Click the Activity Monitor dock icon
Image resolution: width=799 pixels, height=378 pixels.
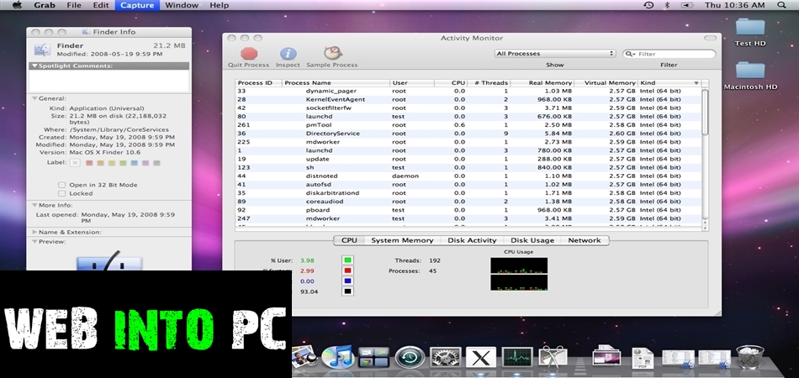click(516, 358)
